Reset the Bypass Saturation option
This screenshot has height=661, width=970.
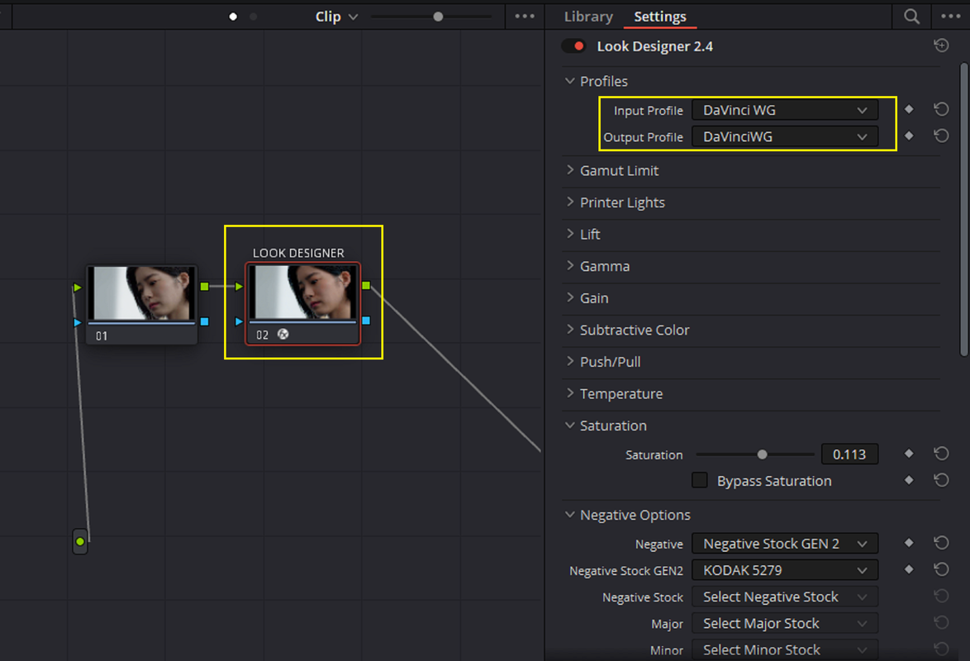tap(941, 480)
